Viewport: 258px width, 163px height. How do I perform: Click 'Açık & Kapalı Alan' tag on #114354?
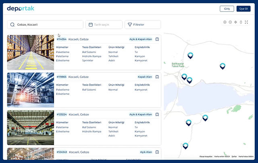click(x=141, y=39)
